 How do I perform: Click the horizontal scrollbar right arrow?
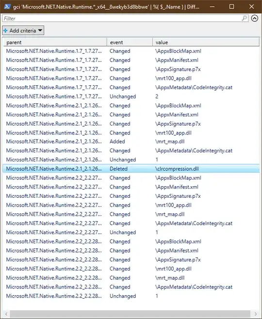pyautogui.click(x=256, y=314)
